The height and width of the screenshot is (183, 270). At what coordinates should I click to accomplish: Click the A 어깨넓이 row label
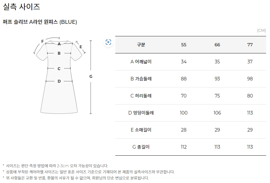(x=141, y=61)
